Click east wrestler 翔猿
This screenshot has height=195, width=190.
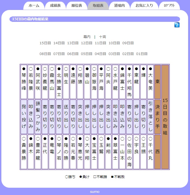[80, 82]
